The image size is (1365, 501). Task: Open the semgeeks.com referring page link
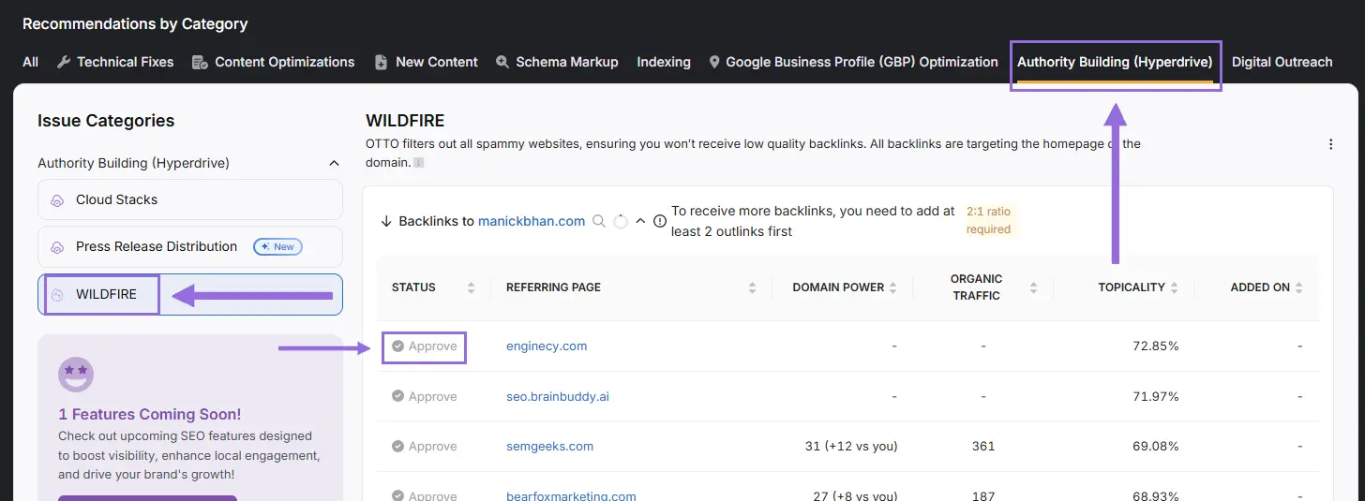click(549, 447)
